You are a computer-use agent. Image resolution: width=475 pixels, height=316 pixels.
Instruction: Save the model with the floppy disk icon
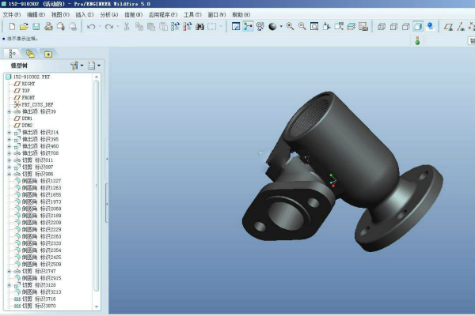(x=36, y=27)
